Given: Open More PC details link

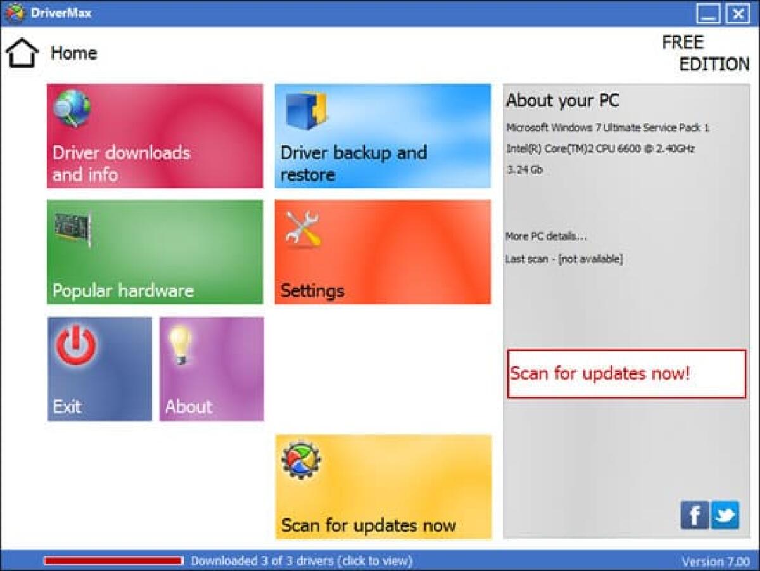Looking at the screenshot, I should [545, 236].
